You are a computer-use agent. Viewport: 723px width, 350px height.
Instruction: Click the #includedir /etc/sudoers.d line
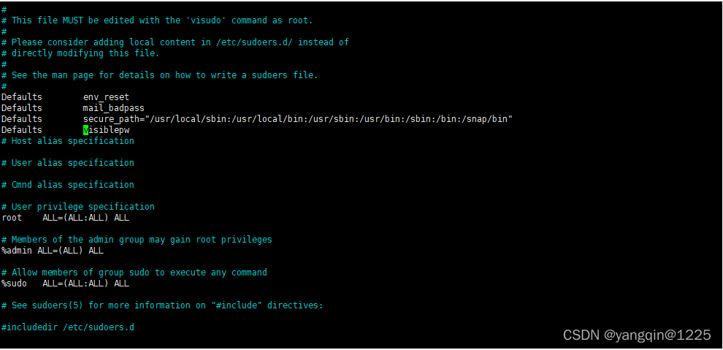[68, 327]
